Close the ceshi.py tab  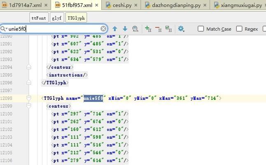(136, 5)
